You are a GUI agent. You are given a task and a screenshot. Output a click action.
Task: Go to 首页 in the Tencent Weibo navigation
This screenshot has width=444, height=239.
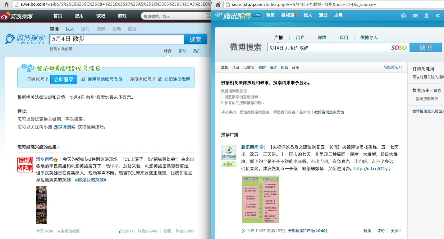tap(270, 15)
